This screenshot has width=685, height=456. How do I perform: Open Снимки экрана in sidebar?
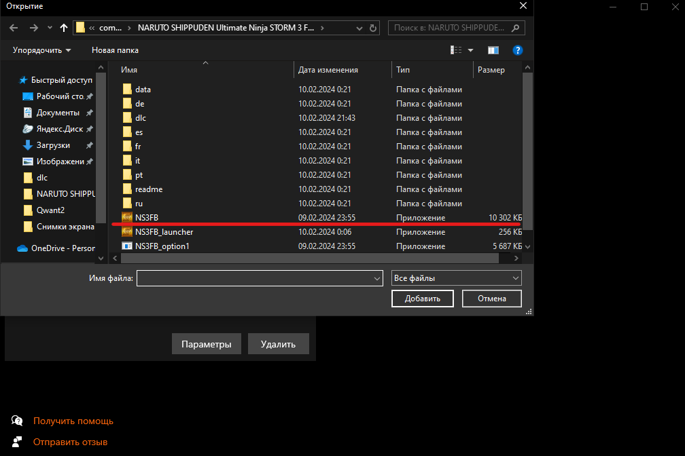(58, 227)
